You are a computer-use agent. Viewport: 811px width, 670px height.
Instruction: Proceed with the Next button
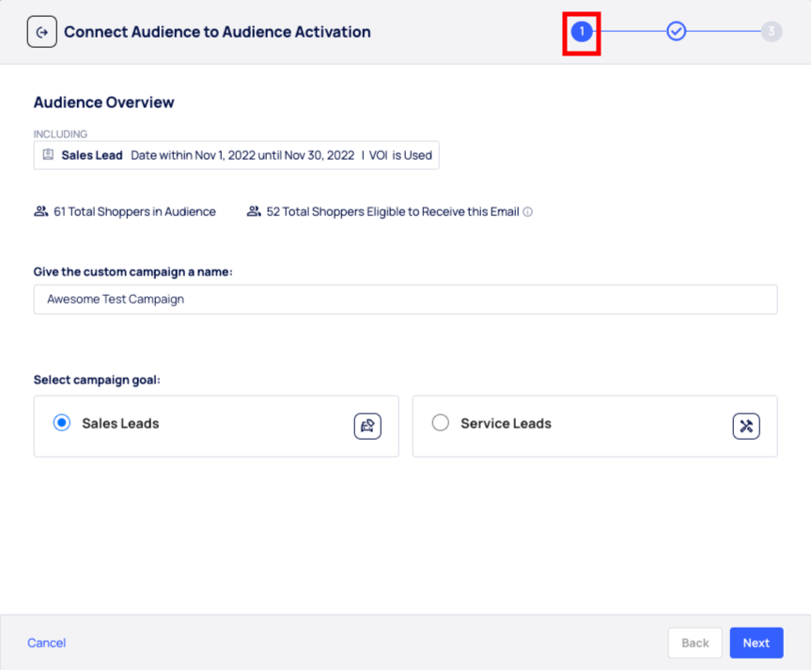tap(756, 643)
